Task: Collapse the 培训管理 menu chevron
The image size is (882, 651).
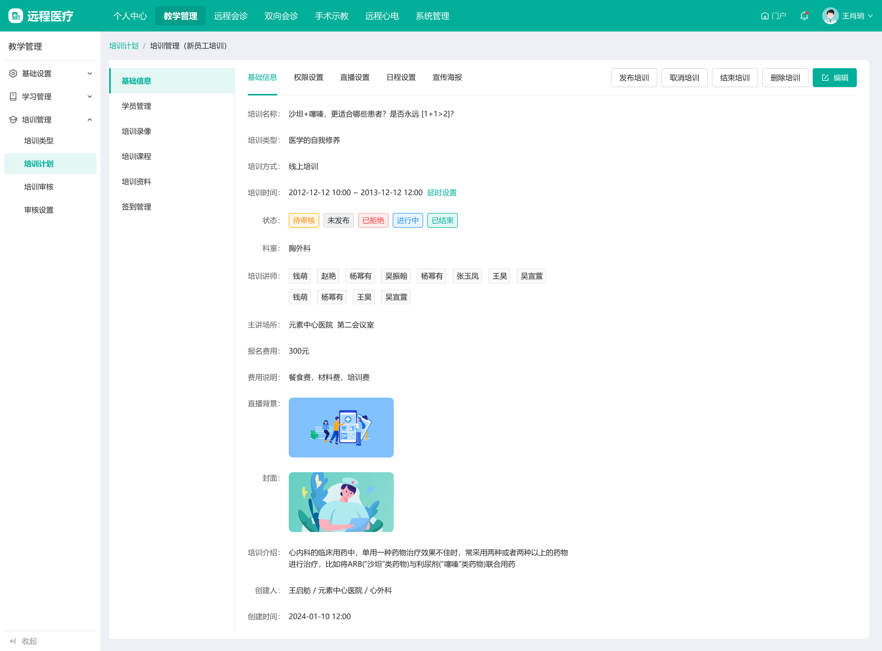Action: (x=90, y=120)
